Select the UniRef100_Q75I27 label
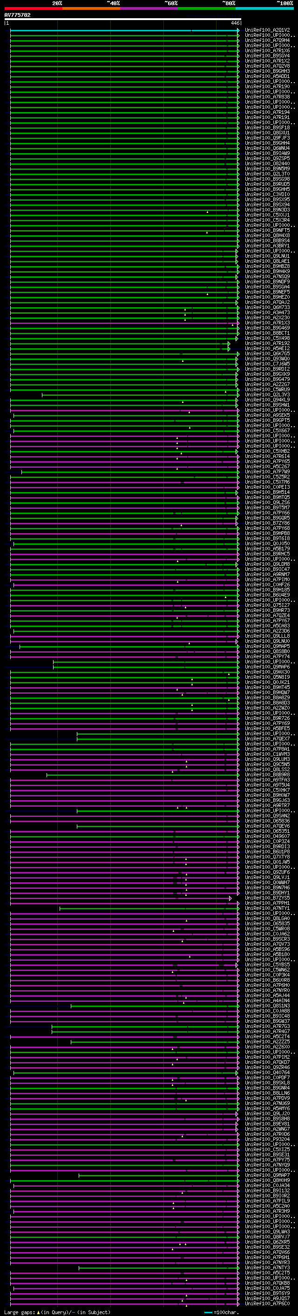Viewport: 298px width, 1316px height. coord(267,605)
